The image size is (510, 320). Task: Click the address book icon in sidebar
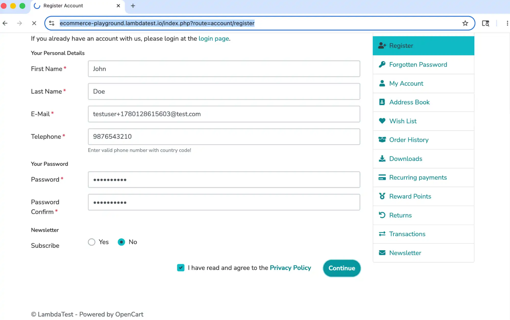(x=382, y=102)
